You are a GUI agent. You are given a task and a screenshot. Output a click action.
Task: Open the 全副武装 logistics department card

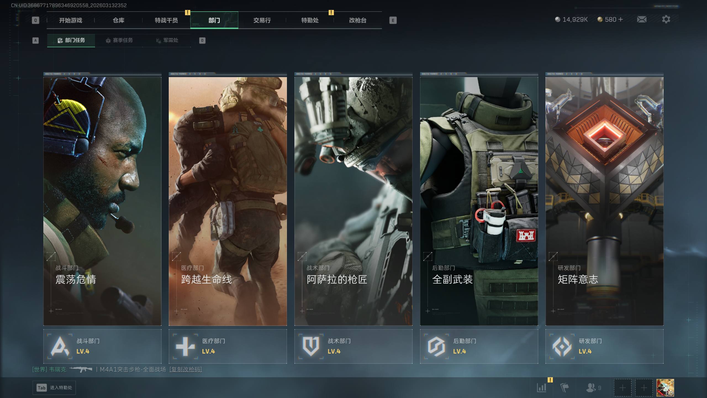(479, 201)
